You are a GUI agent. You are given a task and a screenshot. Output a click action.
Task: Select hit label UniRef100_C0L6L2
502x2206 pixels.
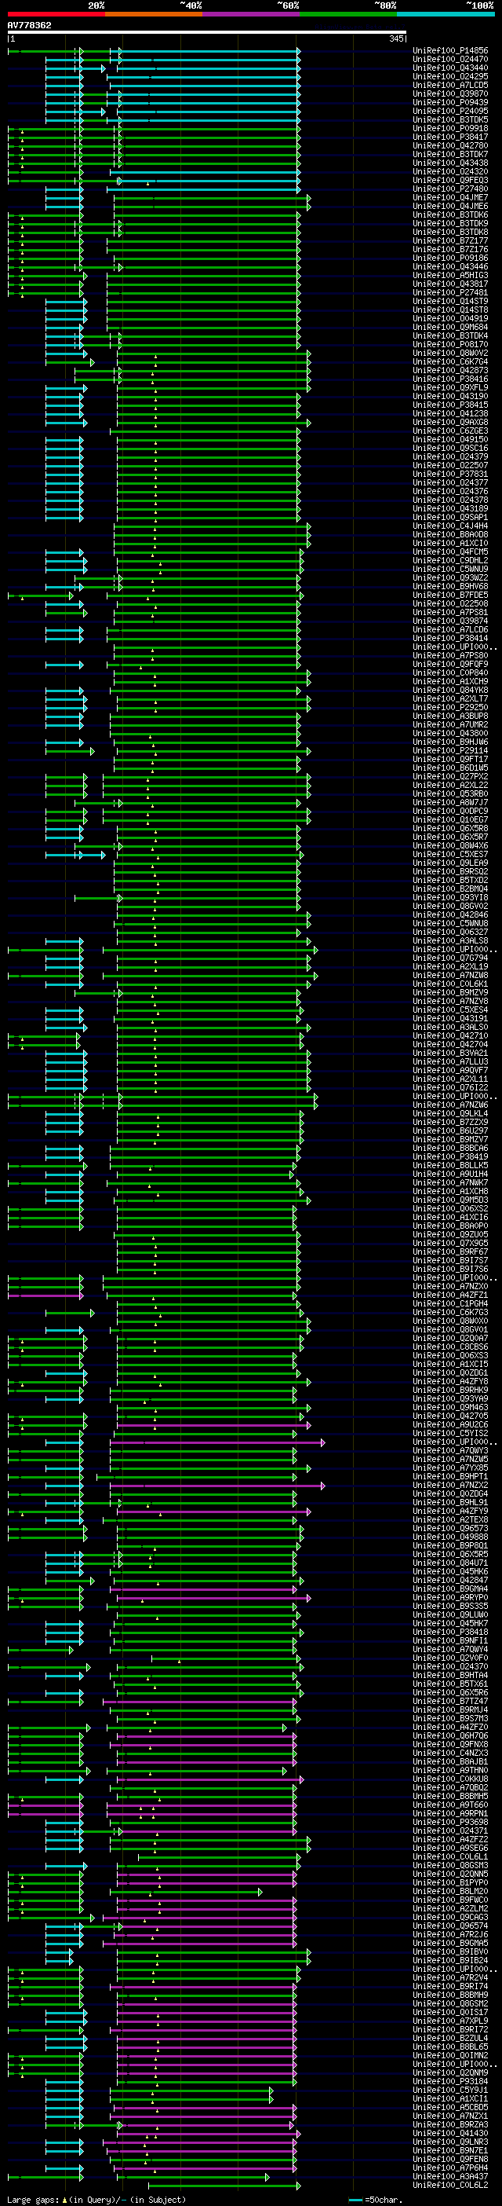point(451,2186)
